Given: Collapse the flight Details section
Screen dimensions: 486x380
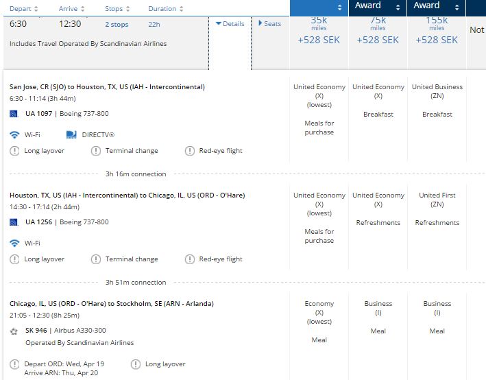Looking at the screenshot, I should (x=230, y=24).
